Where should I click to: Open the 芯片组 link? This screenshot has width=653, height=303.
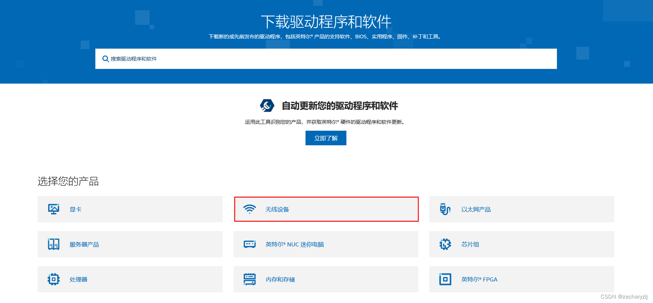tap(470, 245)
